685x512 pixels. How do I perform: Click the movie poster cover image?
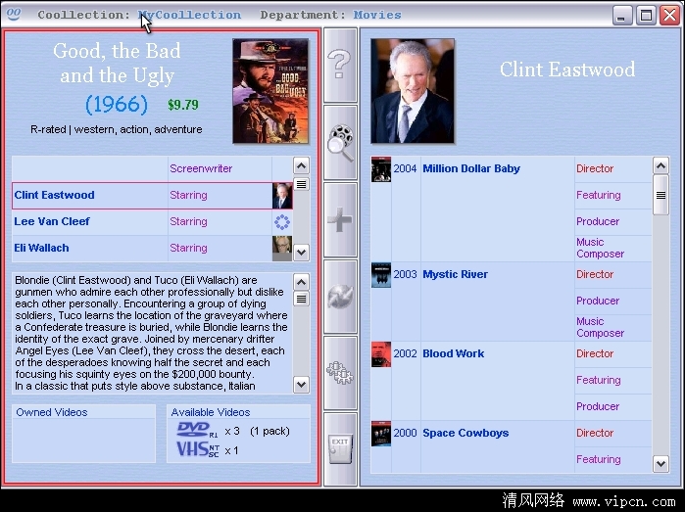(x=270, y=91)
